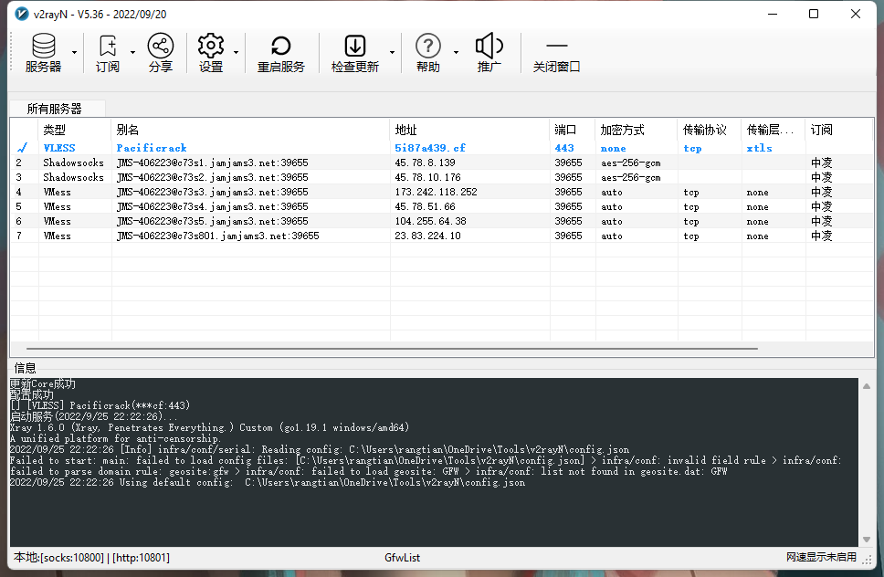Screen dimensions: 884x577
Task: Sort by 地址 column header
Action: click(469, 131)
